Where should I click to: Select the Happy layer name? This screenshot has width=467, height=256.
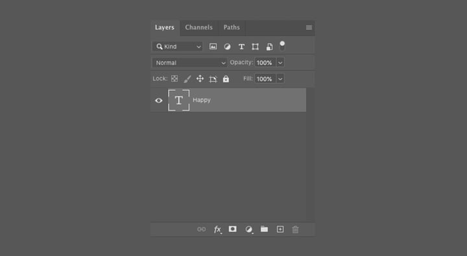click(x=202, y=100)
